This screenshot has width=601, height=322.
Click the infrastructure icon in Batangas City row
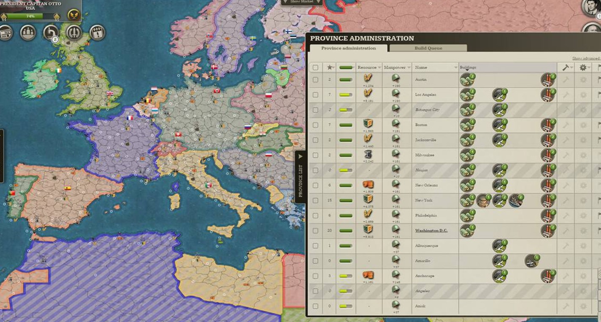499,110
